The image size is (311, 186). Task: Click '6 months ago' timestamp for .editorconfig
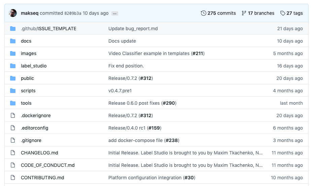pyautogui.click(x=288, y=128)
